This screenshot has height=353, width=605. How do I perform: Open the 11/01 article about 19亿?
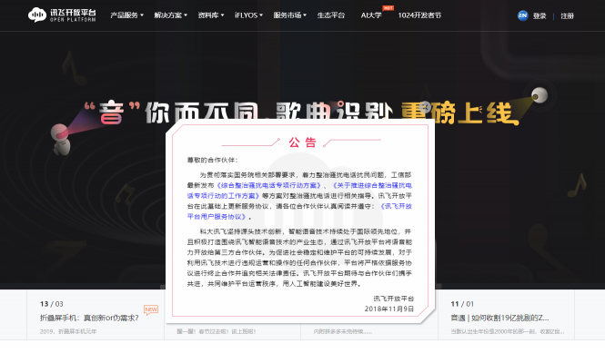click(499, 318)
